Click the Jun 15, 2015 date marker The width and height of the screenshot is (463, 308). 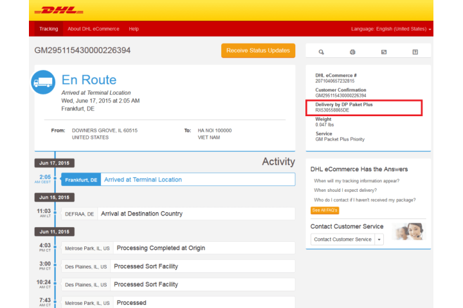click(54, 197)
